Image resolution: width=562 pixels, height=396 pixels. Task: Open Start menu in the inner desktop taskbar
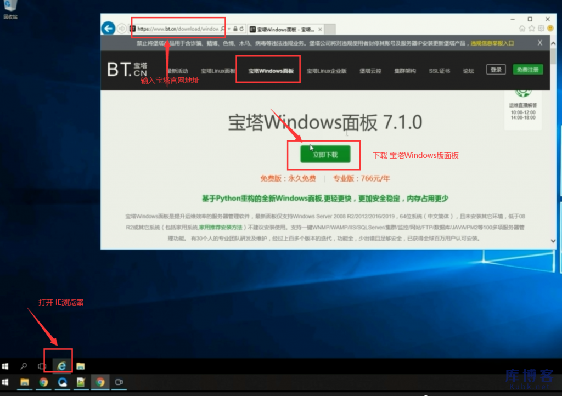click(5, 366)
